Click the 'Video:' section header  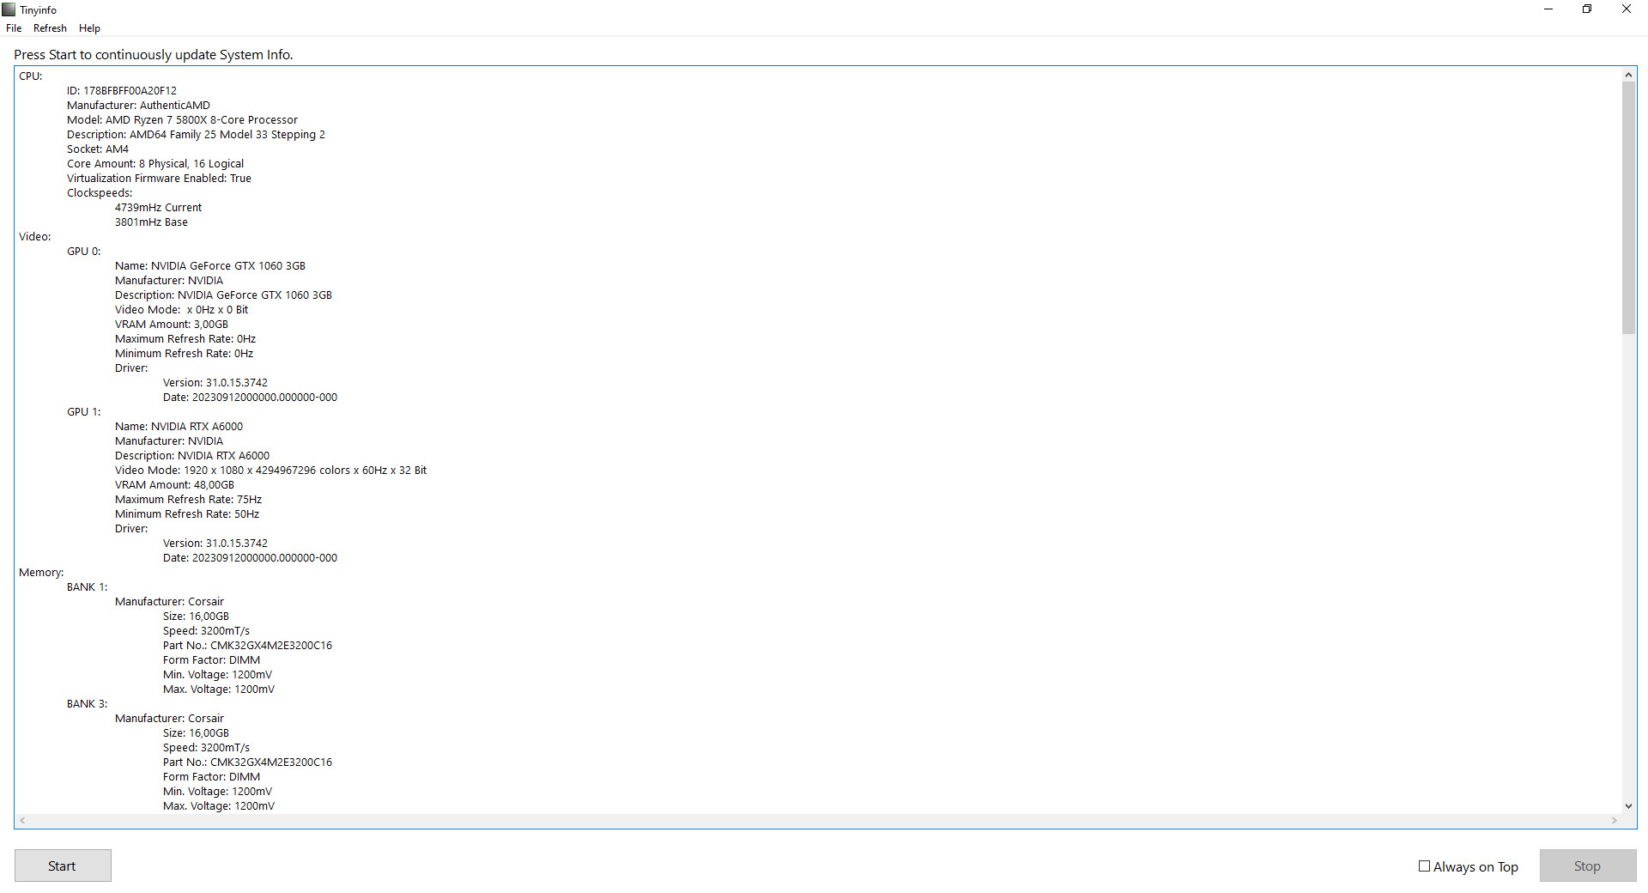coord(34,237)
